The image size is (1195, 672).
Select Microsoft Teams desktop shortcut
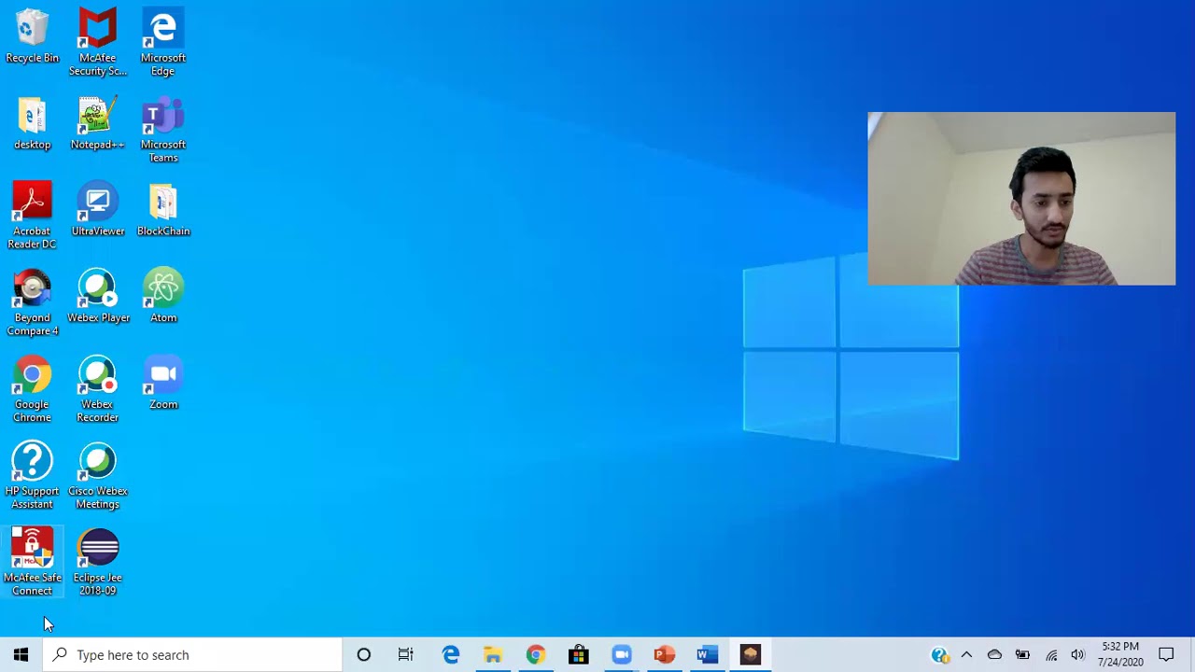(163, 130)
